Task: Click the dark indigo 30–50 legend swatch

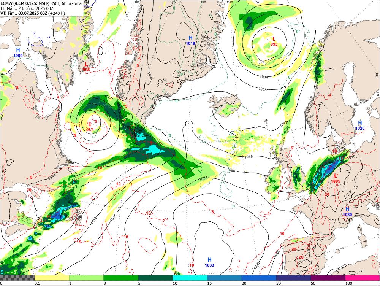Action: point(293,278)
